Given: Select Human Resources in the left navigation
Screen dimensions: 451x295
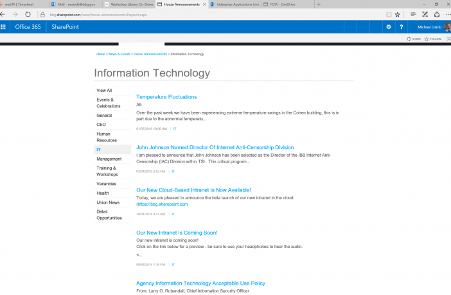Looking at the screenshot, I should tap(107, 137).
